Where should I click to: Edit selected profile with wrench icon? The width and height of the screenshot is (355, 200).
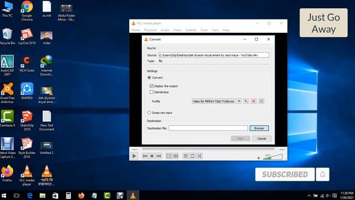[246, 101]
